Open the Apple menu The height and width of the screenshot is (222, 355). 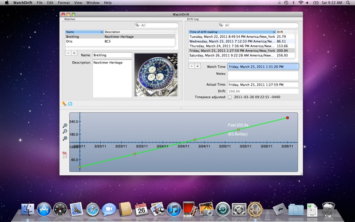tap(7, 3)
